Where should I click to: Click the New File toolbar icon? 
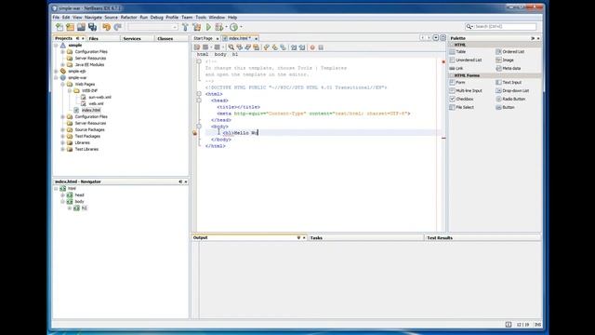point(59,27)
